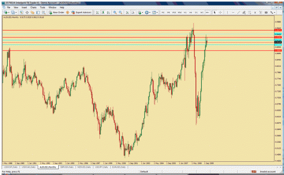Switch to the USDJPY,Daily chart tab
284x175 pixels.
(102, 167)
